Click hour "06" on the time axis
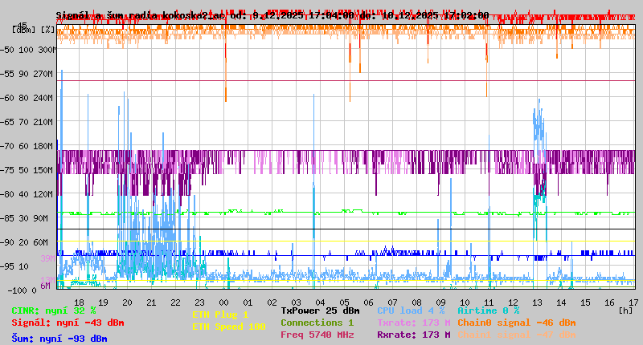This screenshot has width=643, height=345. (x=368, y=302)
